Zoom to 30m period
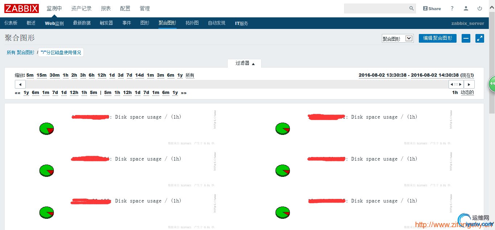495x230 pixels. (55, 75)
